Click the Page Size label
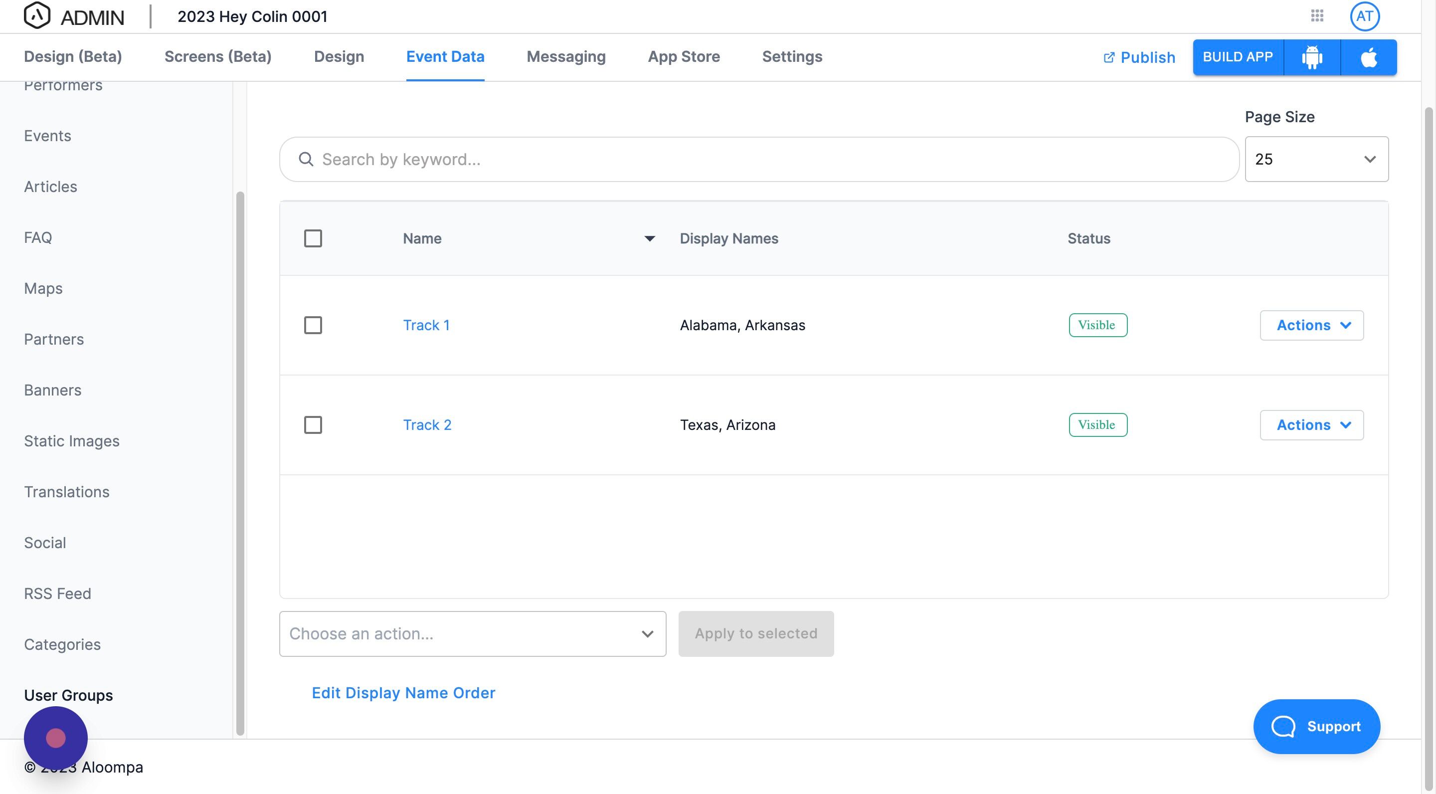 tap(1280, 117)
